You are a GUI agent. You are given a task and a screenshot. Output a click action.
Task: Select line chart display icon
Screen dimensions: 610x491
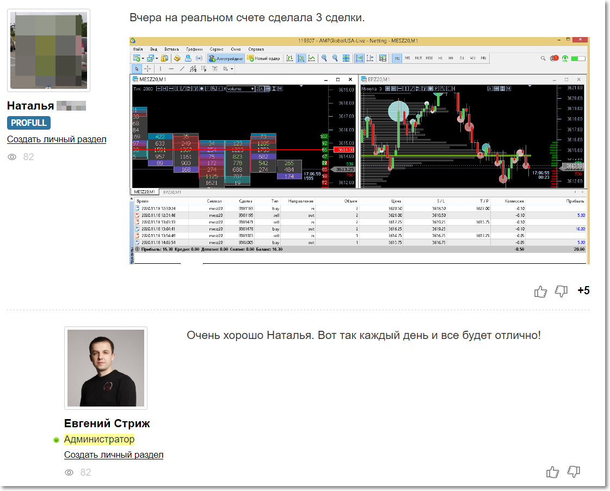312,58
